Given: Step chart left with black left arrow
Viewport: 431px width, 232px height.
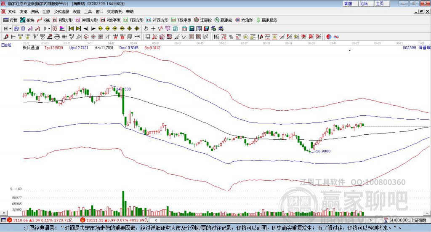Looking at the screenshot, I should [86, 29].
